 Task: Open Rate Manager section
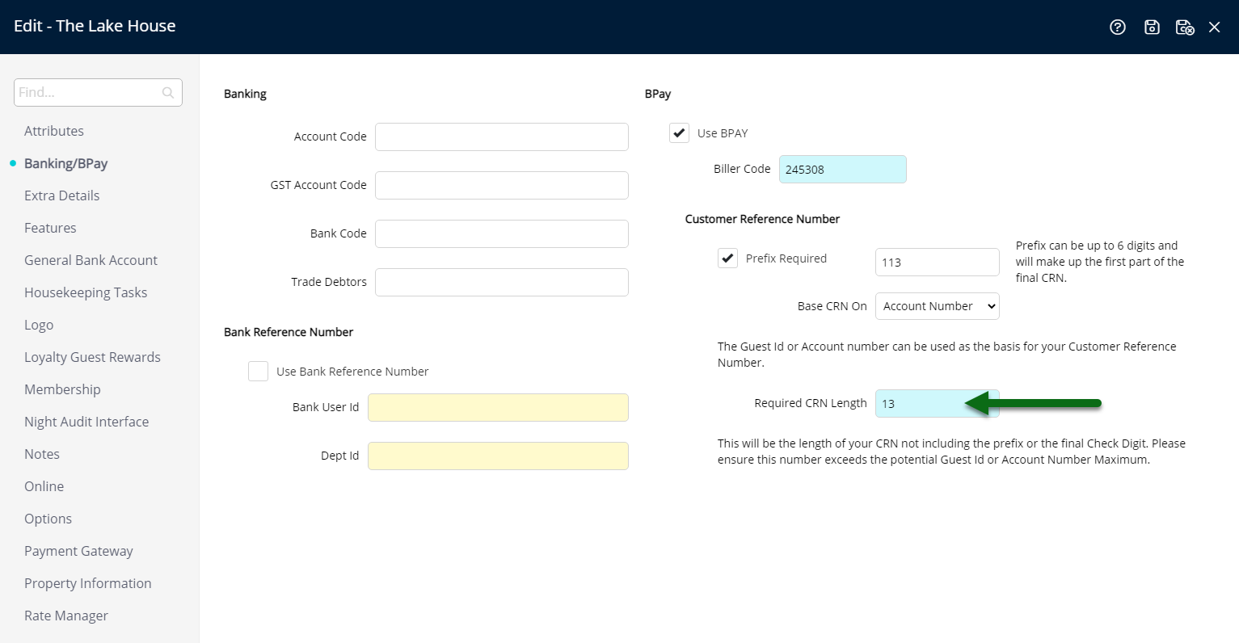(66, 616)
